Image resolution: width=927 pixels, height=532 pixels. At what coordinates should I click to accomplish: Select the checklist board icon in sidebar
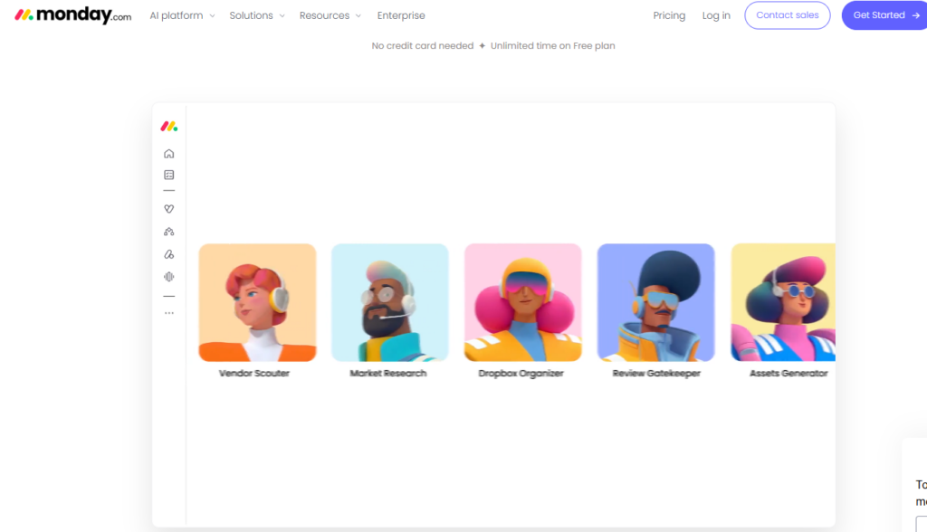point(169,175)
